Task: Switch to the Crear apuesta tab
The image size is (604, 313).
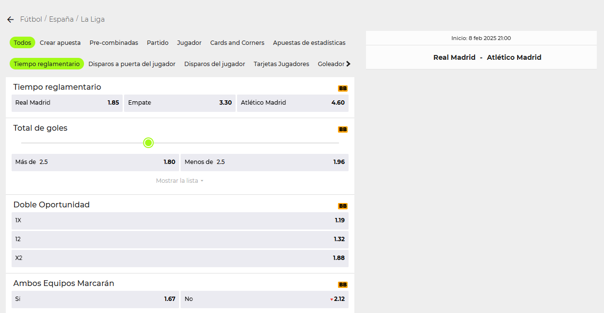Action: click(60, 43)
